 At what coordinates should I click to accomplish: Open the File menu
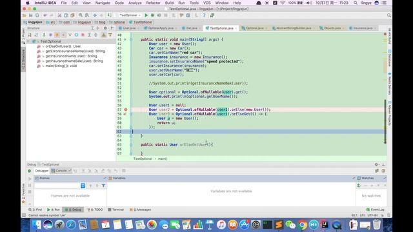64,3
